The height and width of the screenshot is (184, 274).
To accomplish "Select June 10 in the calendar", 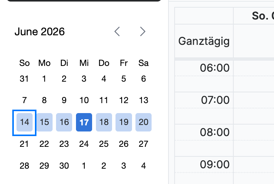I will pyautogui.click(x=84, y=100).
